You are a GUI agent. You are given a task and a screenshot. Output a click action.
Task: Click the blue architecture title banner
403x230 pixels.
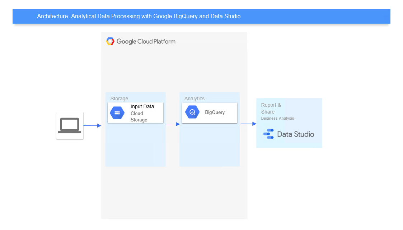pos(201,16)
